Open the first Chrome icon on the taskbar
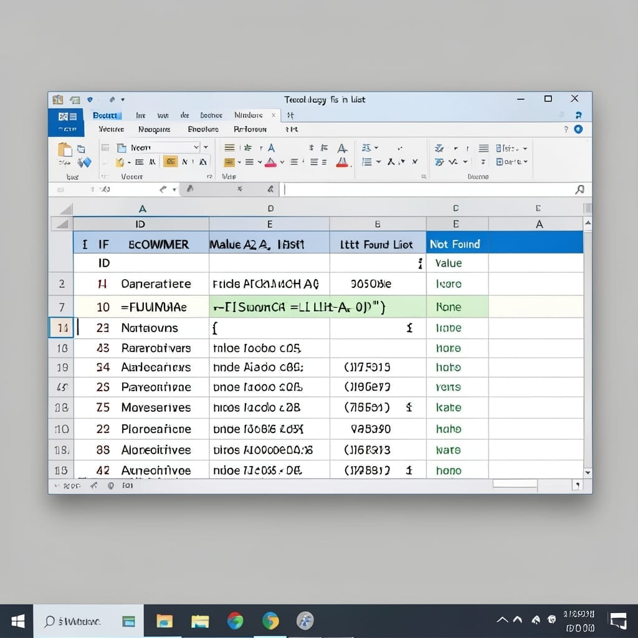Screen dimensions: 638x638 (x=235, y=621)
